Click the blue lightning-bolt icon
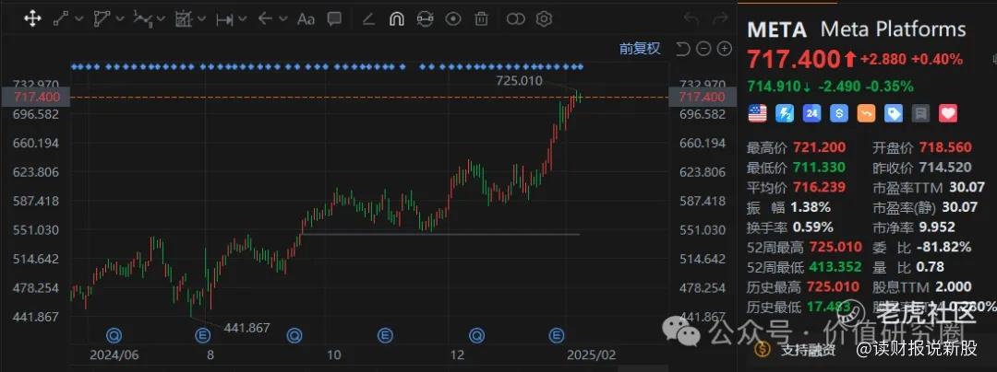 pos(785,113)
